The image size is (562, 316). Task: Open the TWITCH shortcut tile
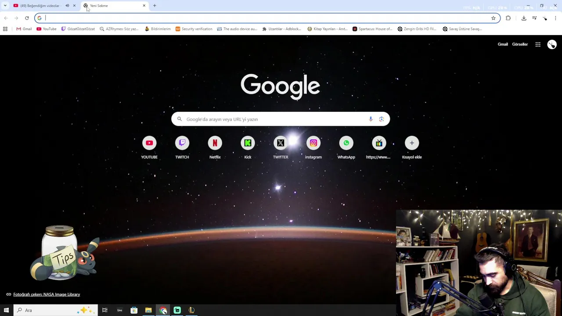point(182,147)
